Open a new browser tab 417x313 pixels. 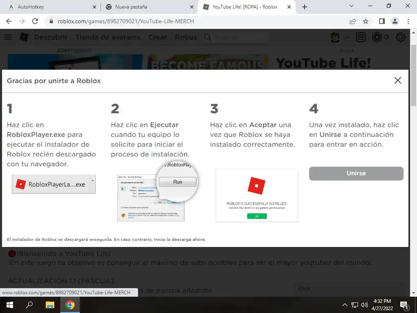pos(305,7)
